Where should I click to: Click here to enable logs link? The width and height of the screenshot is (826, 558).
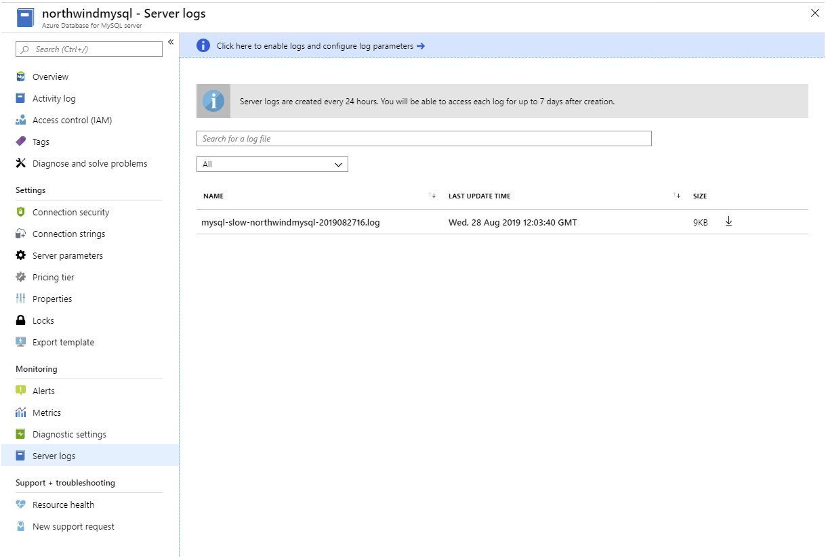coord(315,46)
